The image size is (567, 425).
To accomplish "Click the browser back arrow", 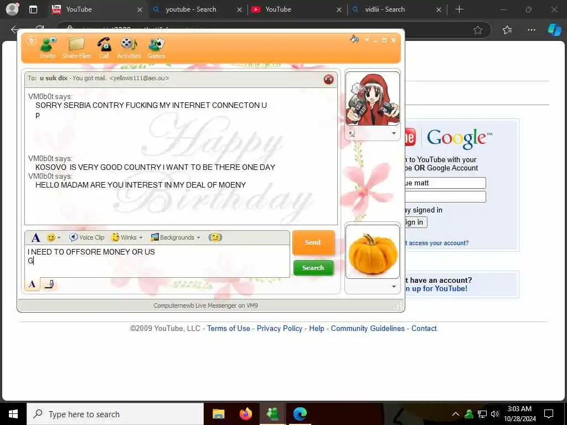I will coord(14,30).
